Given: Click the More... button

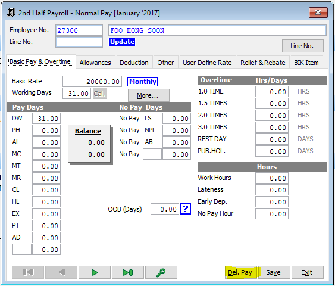Looking at the screenshot, I should click(x=149, y=95).
